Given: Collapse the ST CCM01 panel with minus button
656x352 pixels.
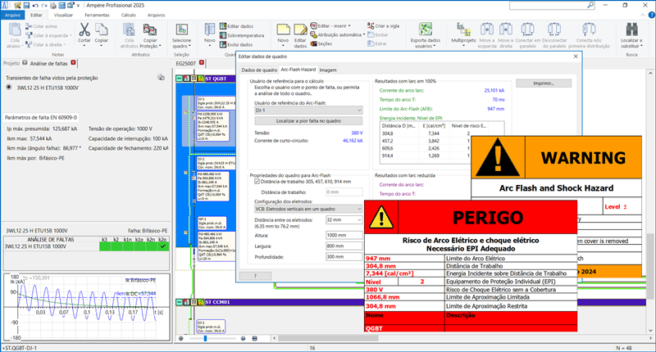Looking at the screenshot, I should [179, 302].
